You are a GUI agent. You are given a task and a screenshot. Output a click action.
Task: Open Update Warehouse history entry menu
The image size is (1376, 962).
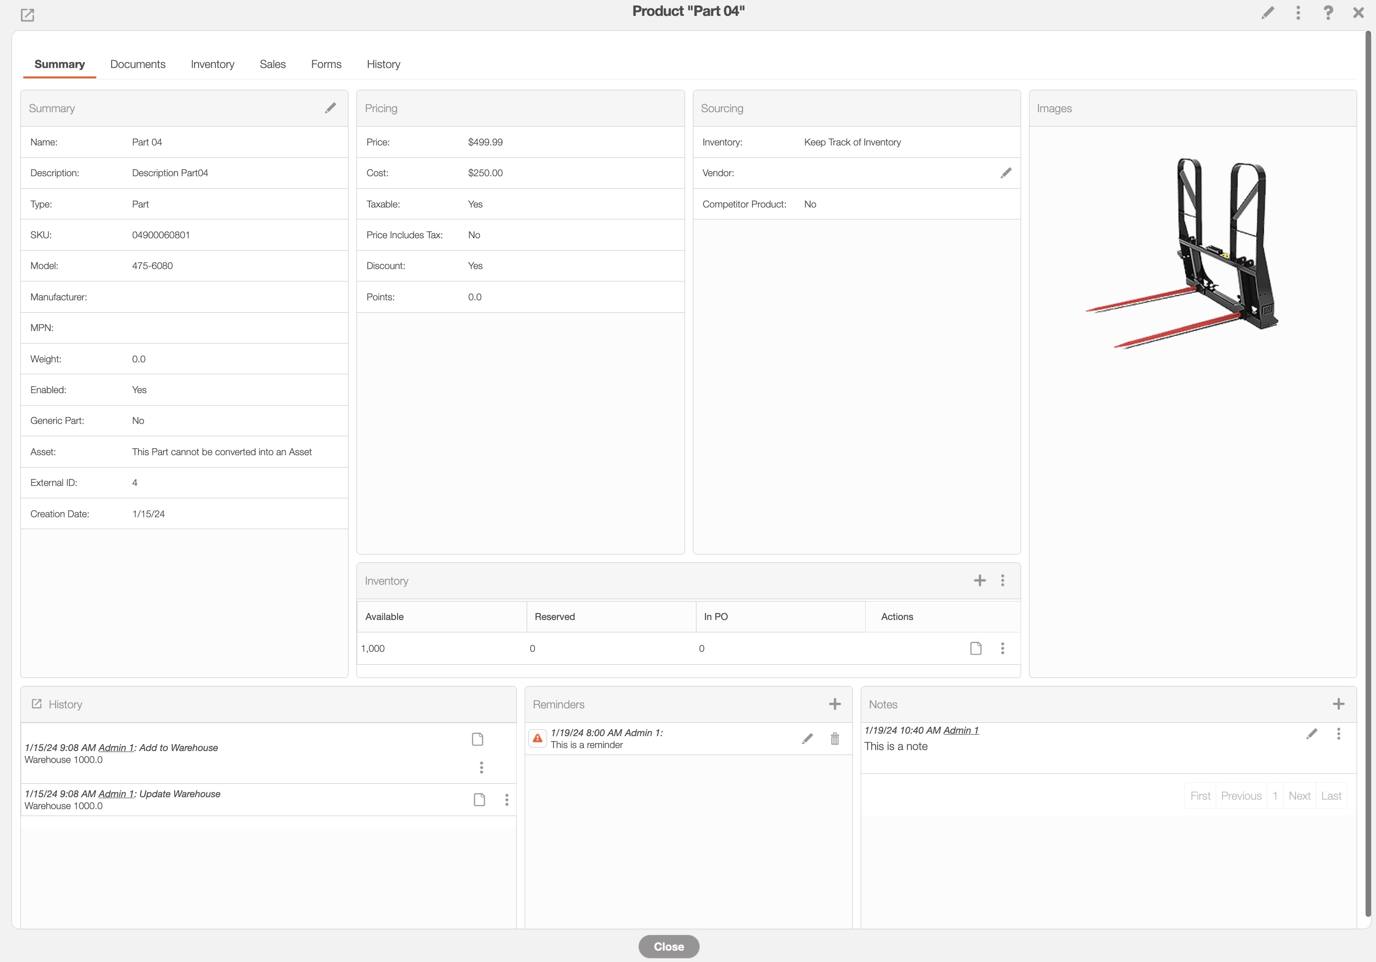tap(506, 800)
